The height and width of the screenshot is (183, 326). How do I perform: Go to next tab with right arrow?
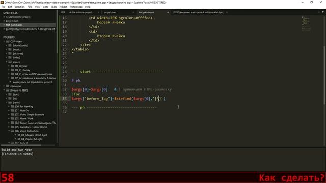pyautogui.click(x=64, y=12)
